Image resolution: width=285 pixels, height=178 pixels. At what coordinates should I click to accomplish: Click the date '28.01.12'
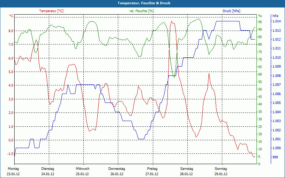pyautogui.click(x=186, y=174)
